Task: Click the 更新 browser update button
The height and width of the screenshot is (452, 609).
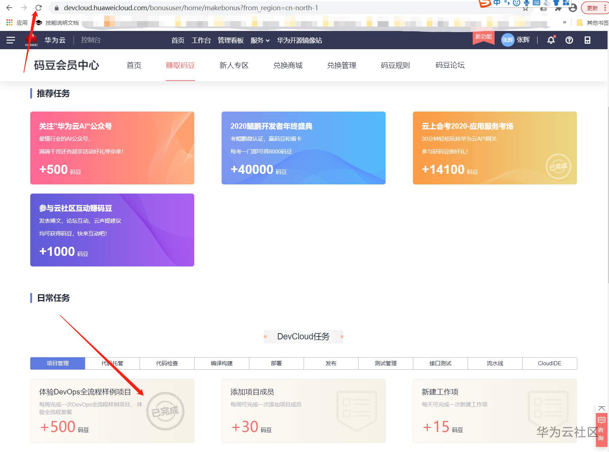Action: pyautogui.click(x=592, y=8)
